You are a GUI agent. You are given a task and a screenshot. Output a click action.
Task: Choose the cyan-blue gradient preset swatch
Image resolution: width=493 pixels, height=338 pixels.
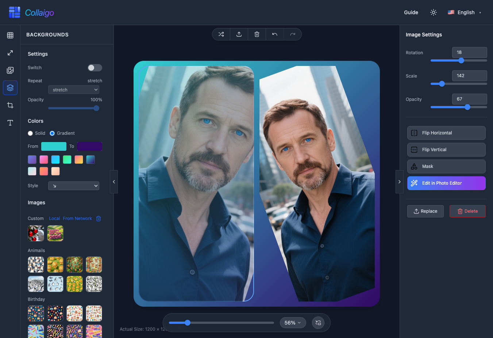point(55,160)
